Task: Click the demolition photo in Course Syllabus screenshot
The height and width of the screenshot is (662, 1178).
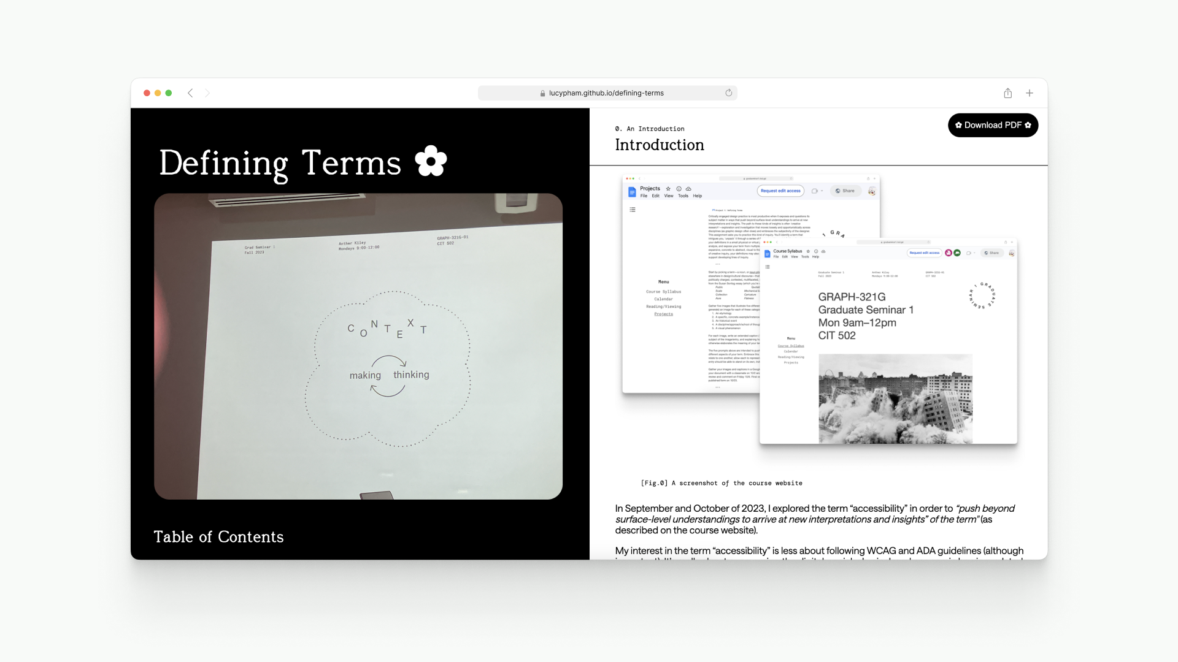Action: click(895, 398)
